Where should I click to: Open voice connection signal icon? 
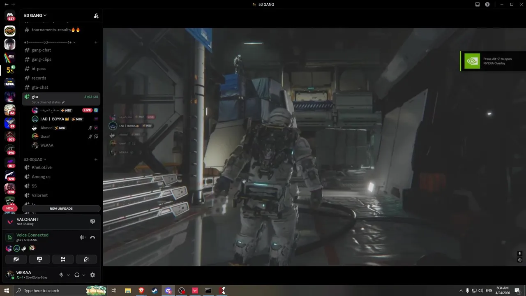click(10, 237)
